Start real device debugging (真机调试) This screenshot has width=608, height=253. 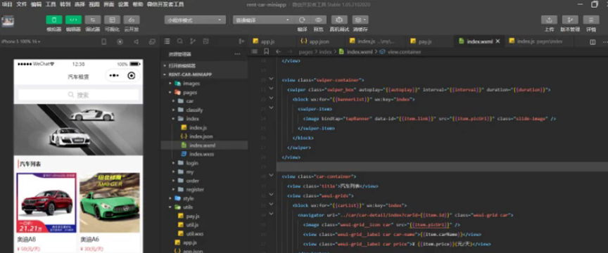click(x=339, y=20)
